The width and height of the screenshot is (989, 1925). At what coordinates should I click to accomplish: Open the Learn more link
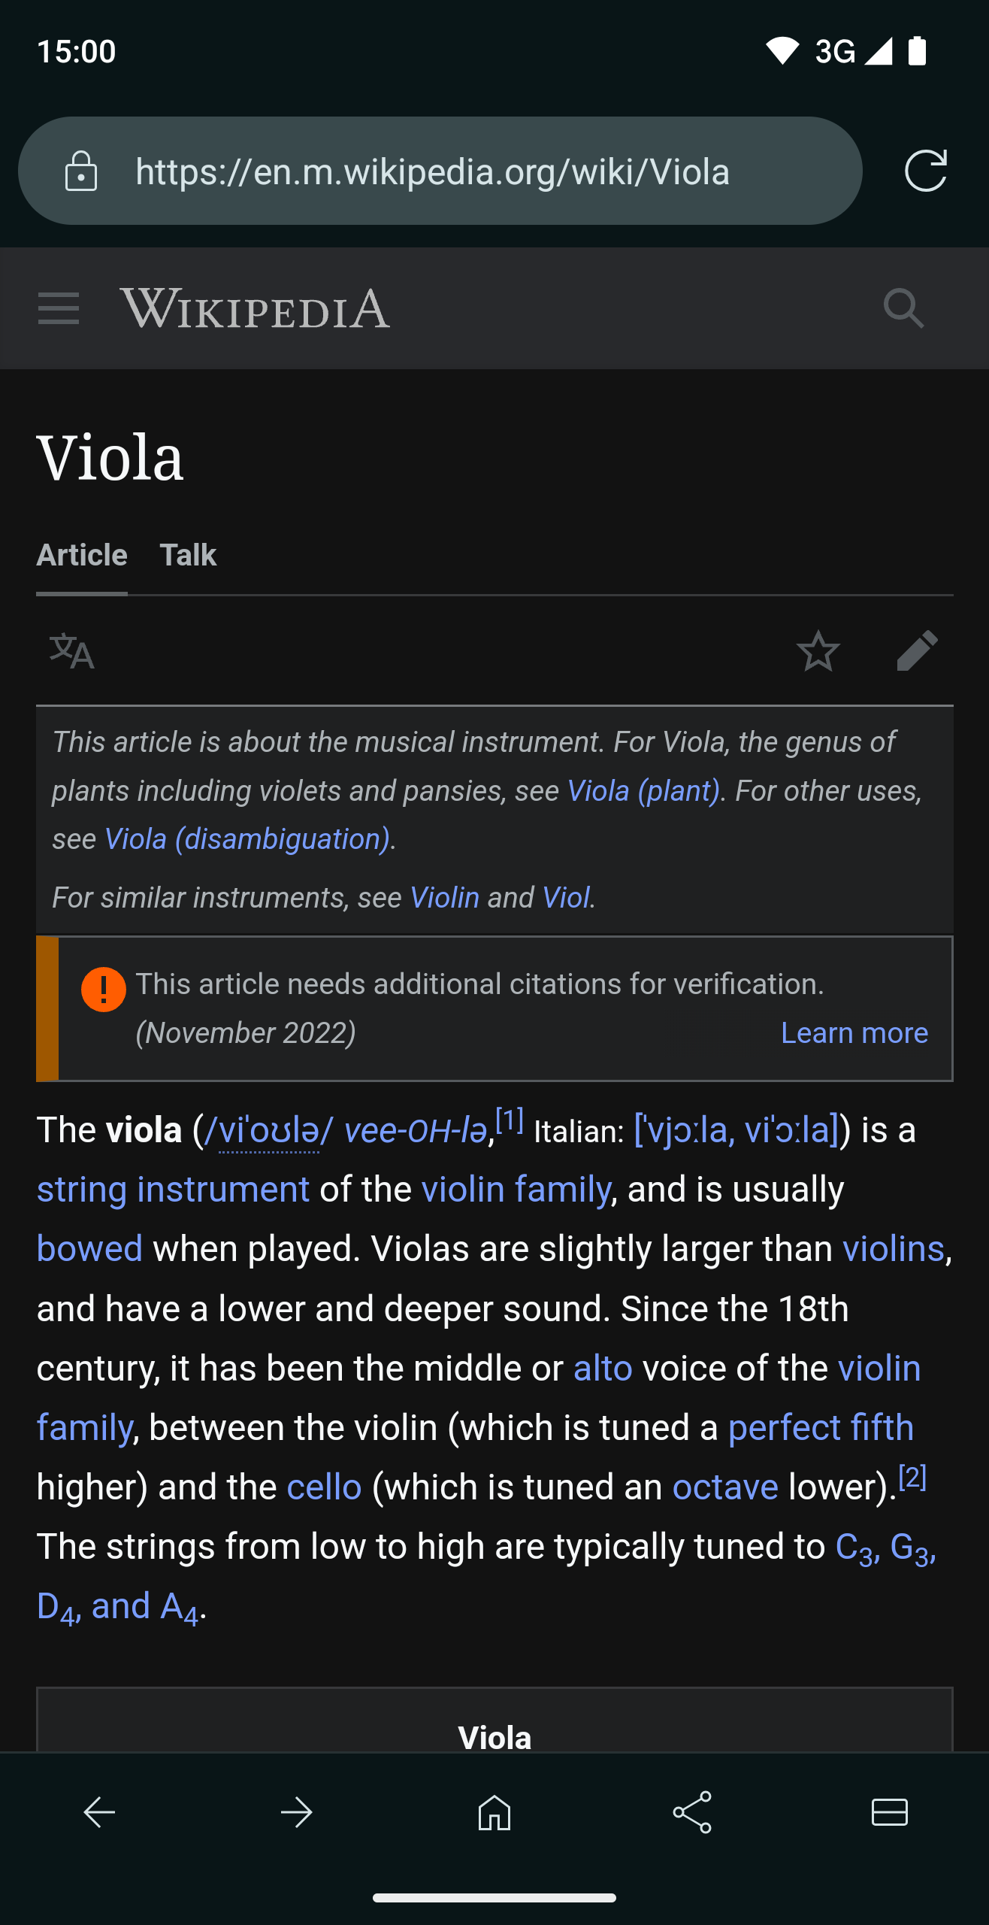[854, 1032]
